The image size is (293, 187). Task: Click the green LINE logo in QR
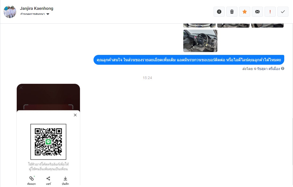tap(48, 142)
